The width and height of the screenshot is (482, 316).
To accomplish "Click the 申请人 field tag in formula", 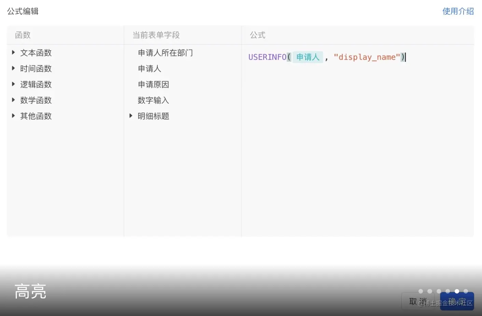I will click(308, 57).
